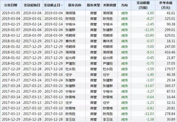Click the 股东名称 column header
This screenshot has height=122, width=177.
pos(75,5)
